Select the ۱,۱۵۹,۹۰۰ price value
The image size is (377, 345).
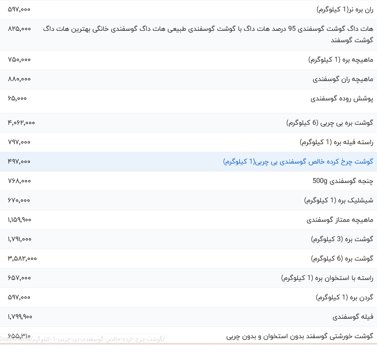tap(19, 220)
